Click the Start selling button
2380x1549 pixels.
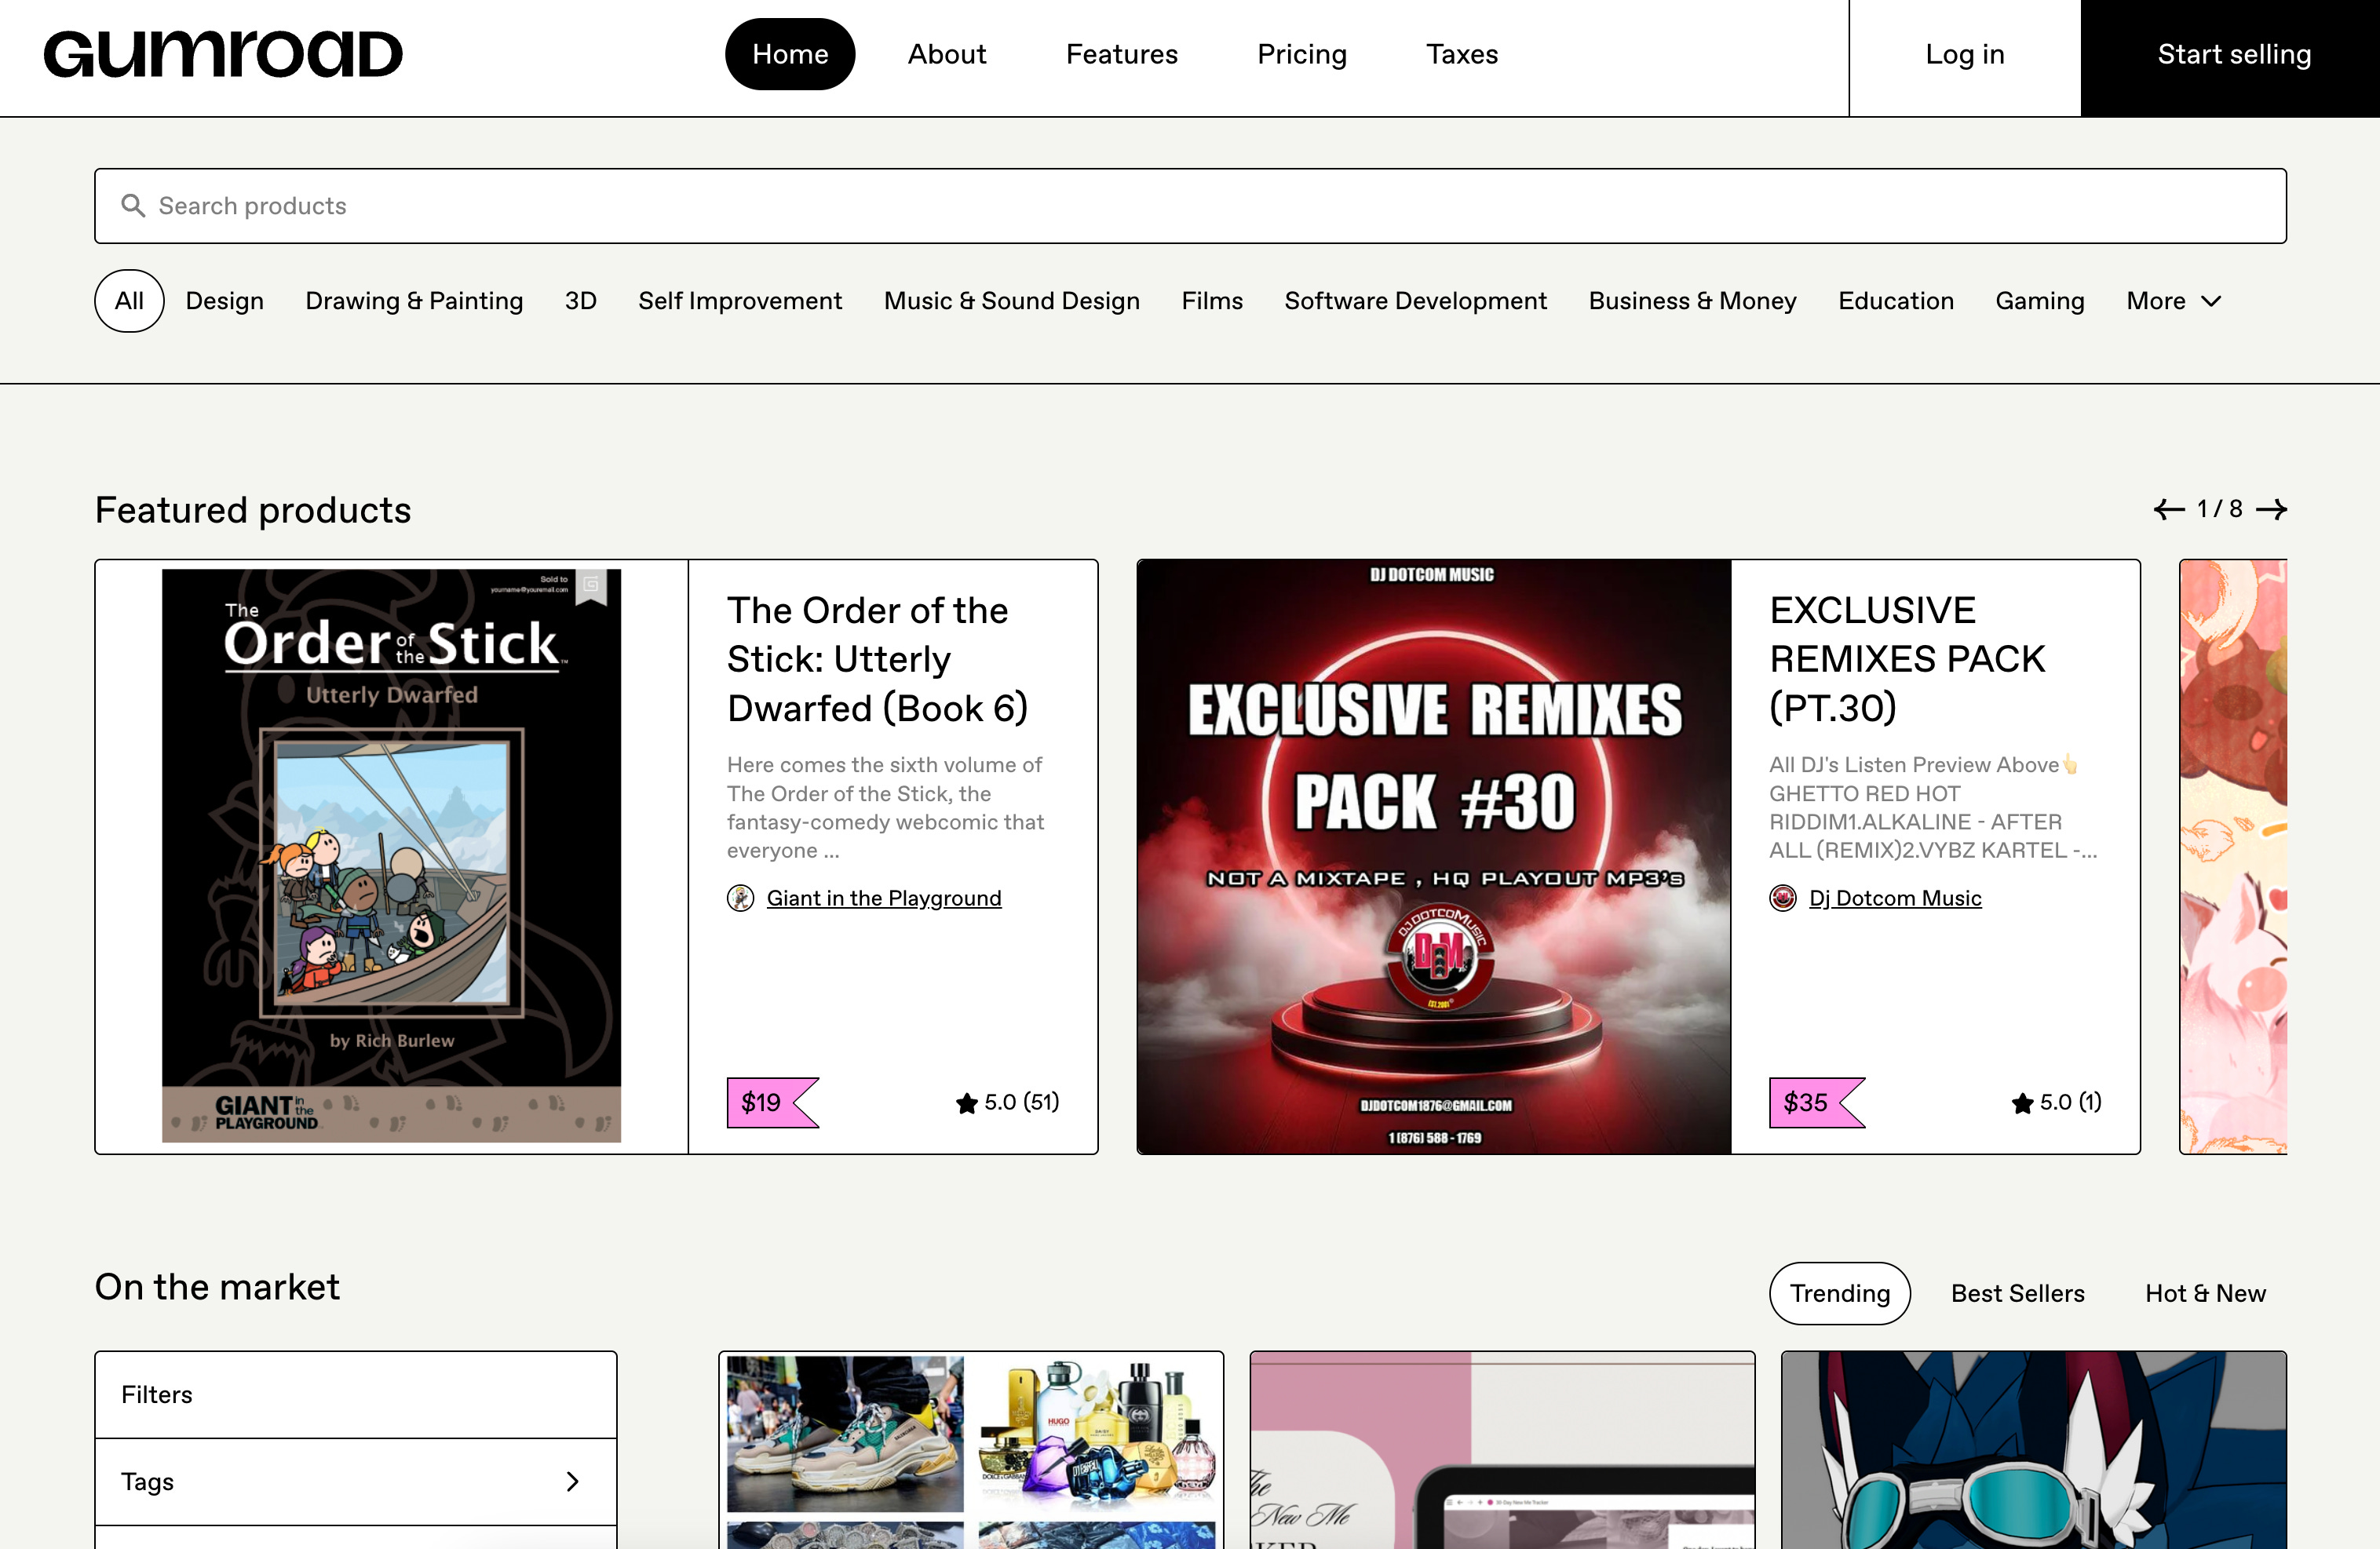[x=2233, y=54]
